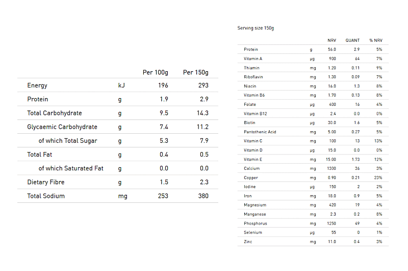
Task: Click the 'Serving size 150g' text
Action: point(256,28)
